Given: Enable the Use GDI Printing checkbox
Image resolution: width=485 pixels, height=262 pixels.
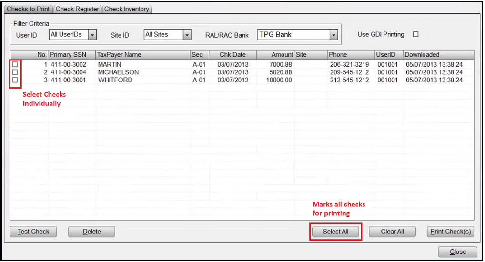Looking at the screenshot, I should point(415,34).
